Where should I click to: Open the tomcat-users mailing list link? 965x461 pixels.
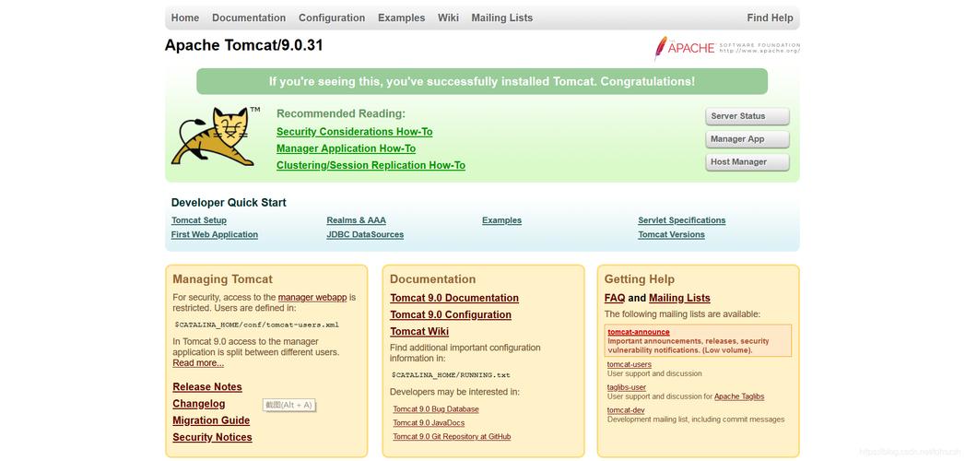click(630, 364)
